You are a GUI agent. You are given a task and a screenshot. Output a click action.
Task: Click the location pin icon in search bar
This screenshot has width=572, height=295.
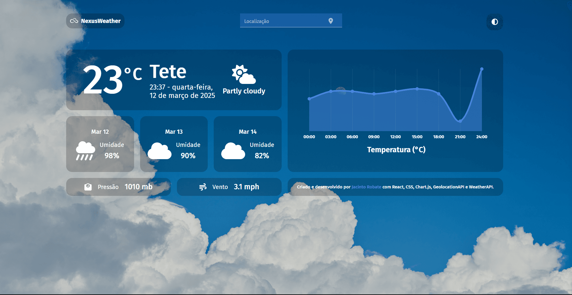[331, 21]
